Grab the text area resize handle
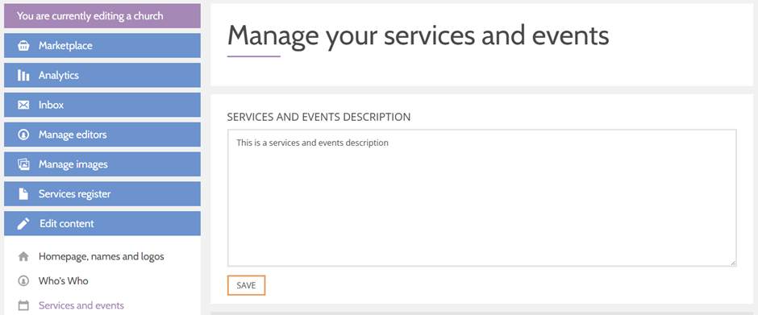Screen dimensions: 758x315 click(733, 263)
